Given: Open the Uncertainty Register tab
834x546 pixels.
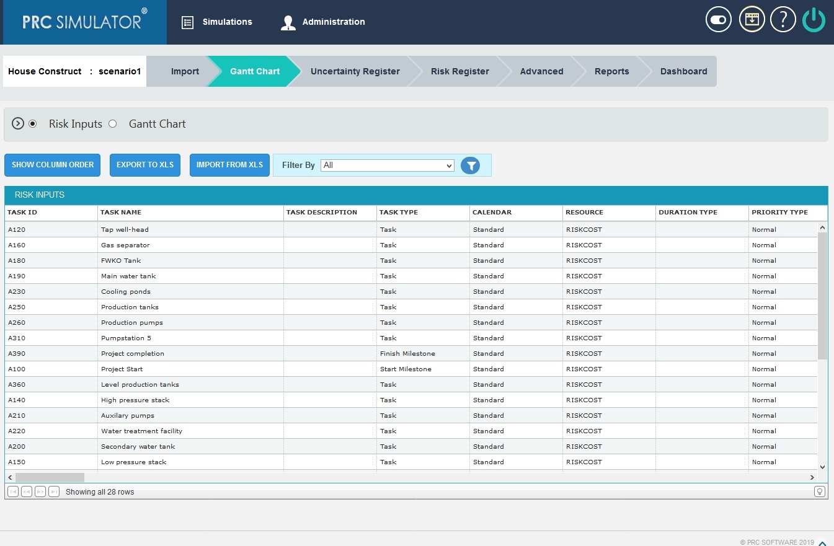Looking at the screenshot, I should (x=355, y=71).
